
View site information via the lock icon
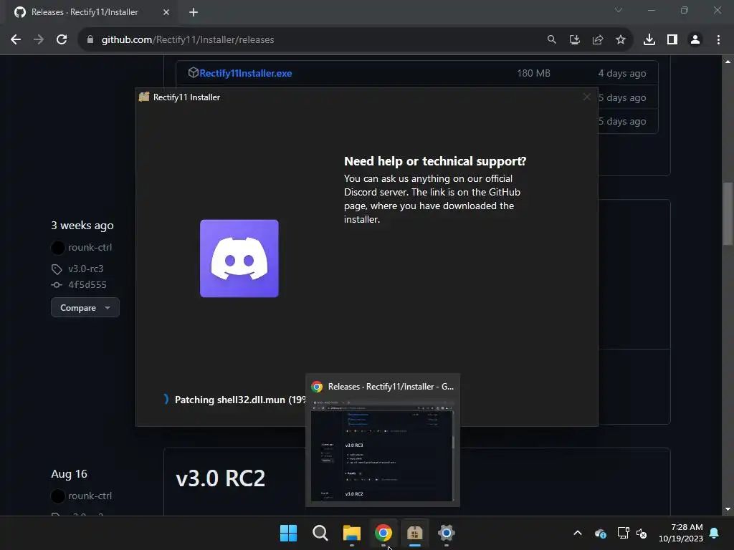coord(90,40)
